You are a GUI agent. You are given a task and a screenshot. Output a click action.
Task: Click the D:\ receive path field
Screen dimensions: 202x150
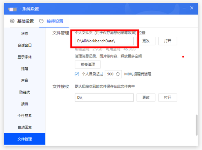click(104, 98)
